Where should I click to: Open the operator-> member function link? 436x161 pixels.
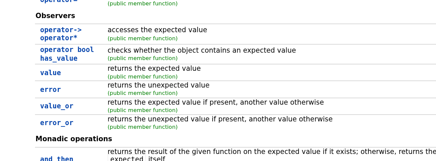tap(61, 30)
